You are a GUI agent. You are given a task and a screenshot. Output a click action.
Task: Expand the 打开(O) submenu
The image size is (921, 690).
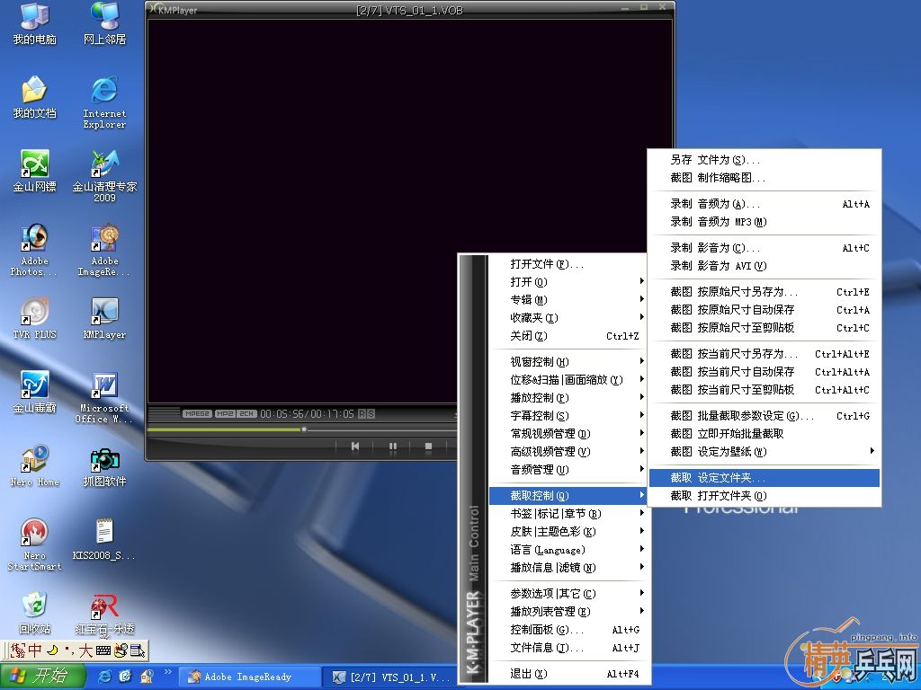click(568, 282)
